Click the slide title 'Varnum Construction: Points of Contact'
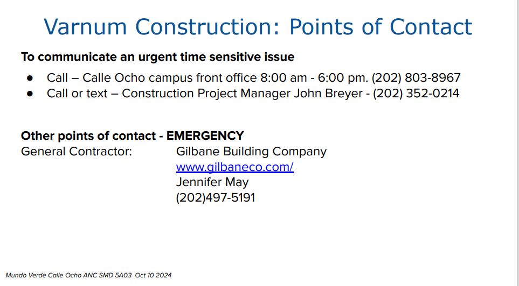This screenshot has width=519, height=286. coord(258,26)
